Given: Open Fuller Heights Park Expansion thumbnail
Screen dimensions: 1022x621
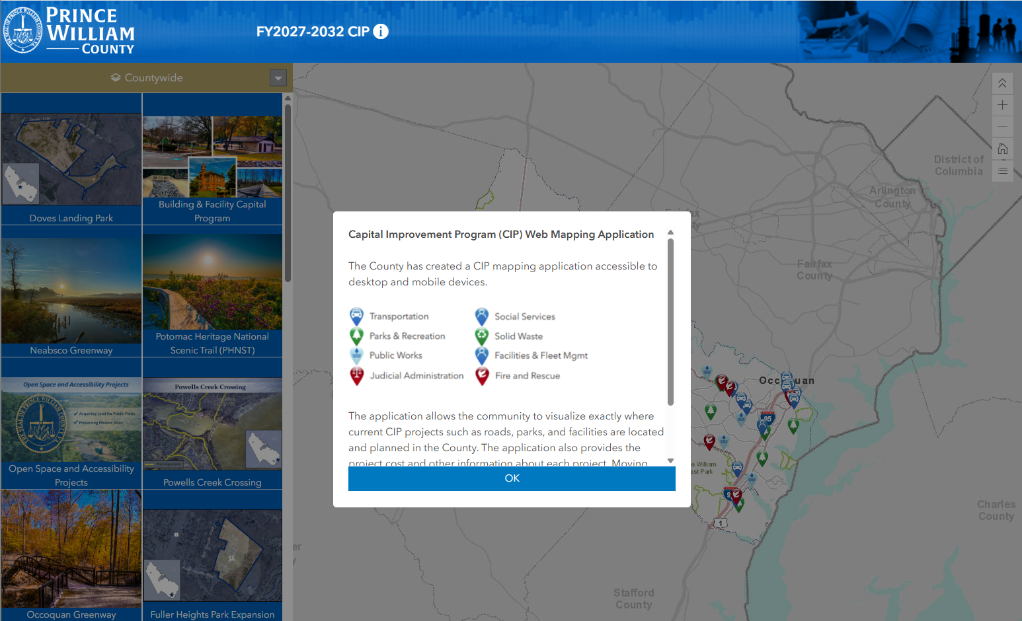Looking at the screenshot, I should (212, 556).
